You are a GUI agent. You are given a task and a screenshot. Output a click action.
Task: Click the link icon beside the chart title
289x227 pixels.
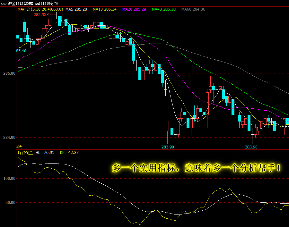[4, 4]
